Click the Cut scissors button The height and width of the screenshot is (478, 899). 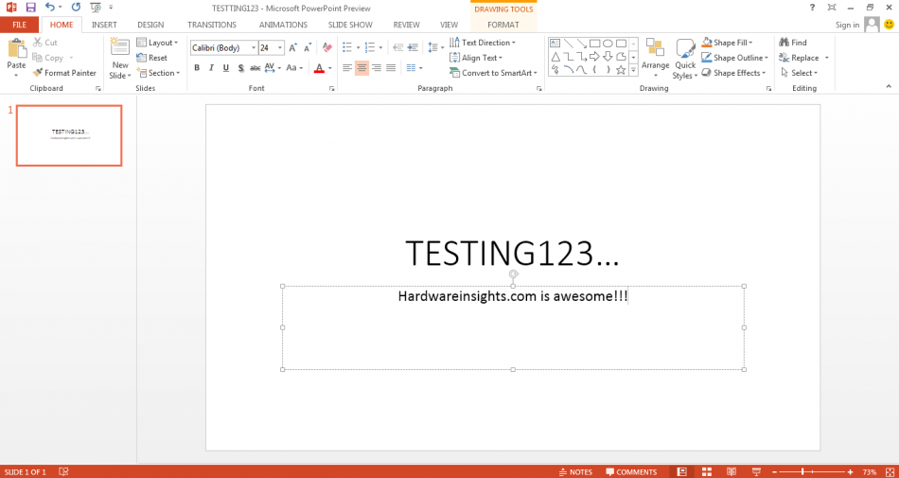[x=45, y=43]
